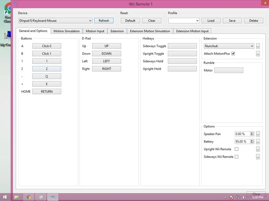Viewport: 269px width, 201px height.
Task: Open File Explorer from the taskbar
Action: [17, 197]
